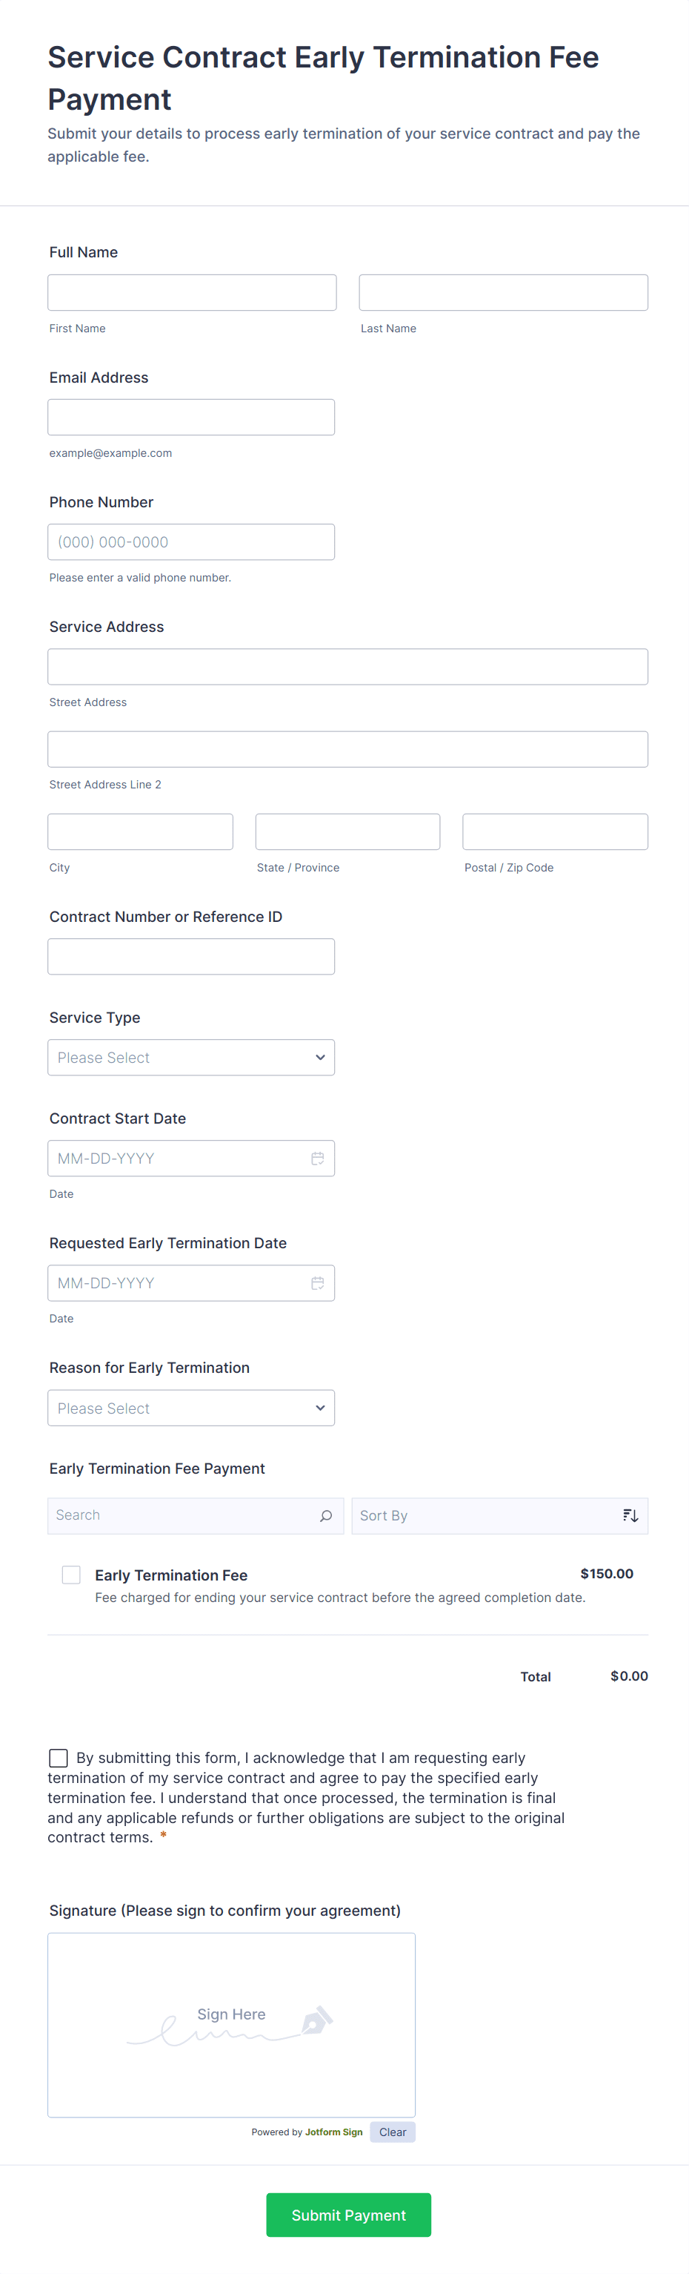Click the pen icon in signature pad
The width and height of the screenshot is (689, 2274).
tap(316, 2020)
